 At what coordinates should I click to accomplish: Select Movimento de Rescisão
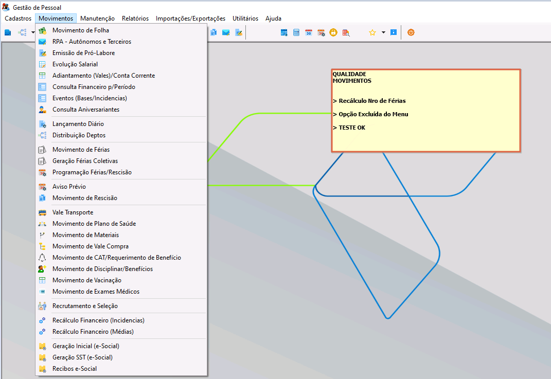[x=121, y=198]
